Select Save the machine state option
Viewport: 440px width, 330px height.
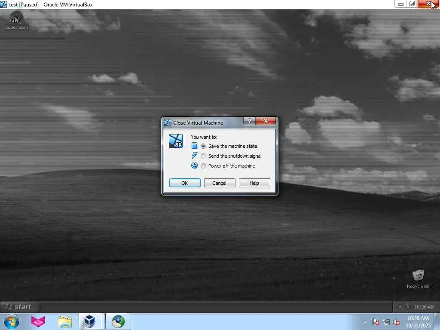click(203, 146)
